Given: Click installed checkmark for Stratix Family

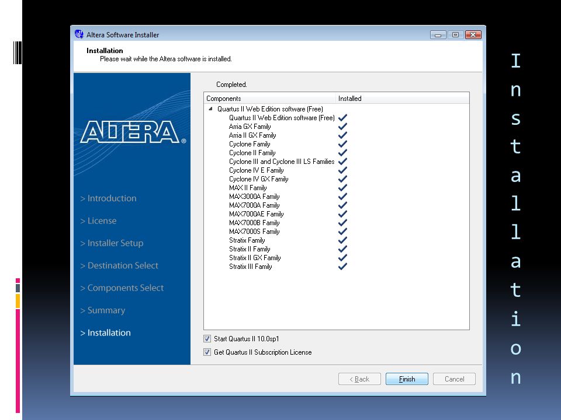Looking at the screenshot, I should (342, 240).
